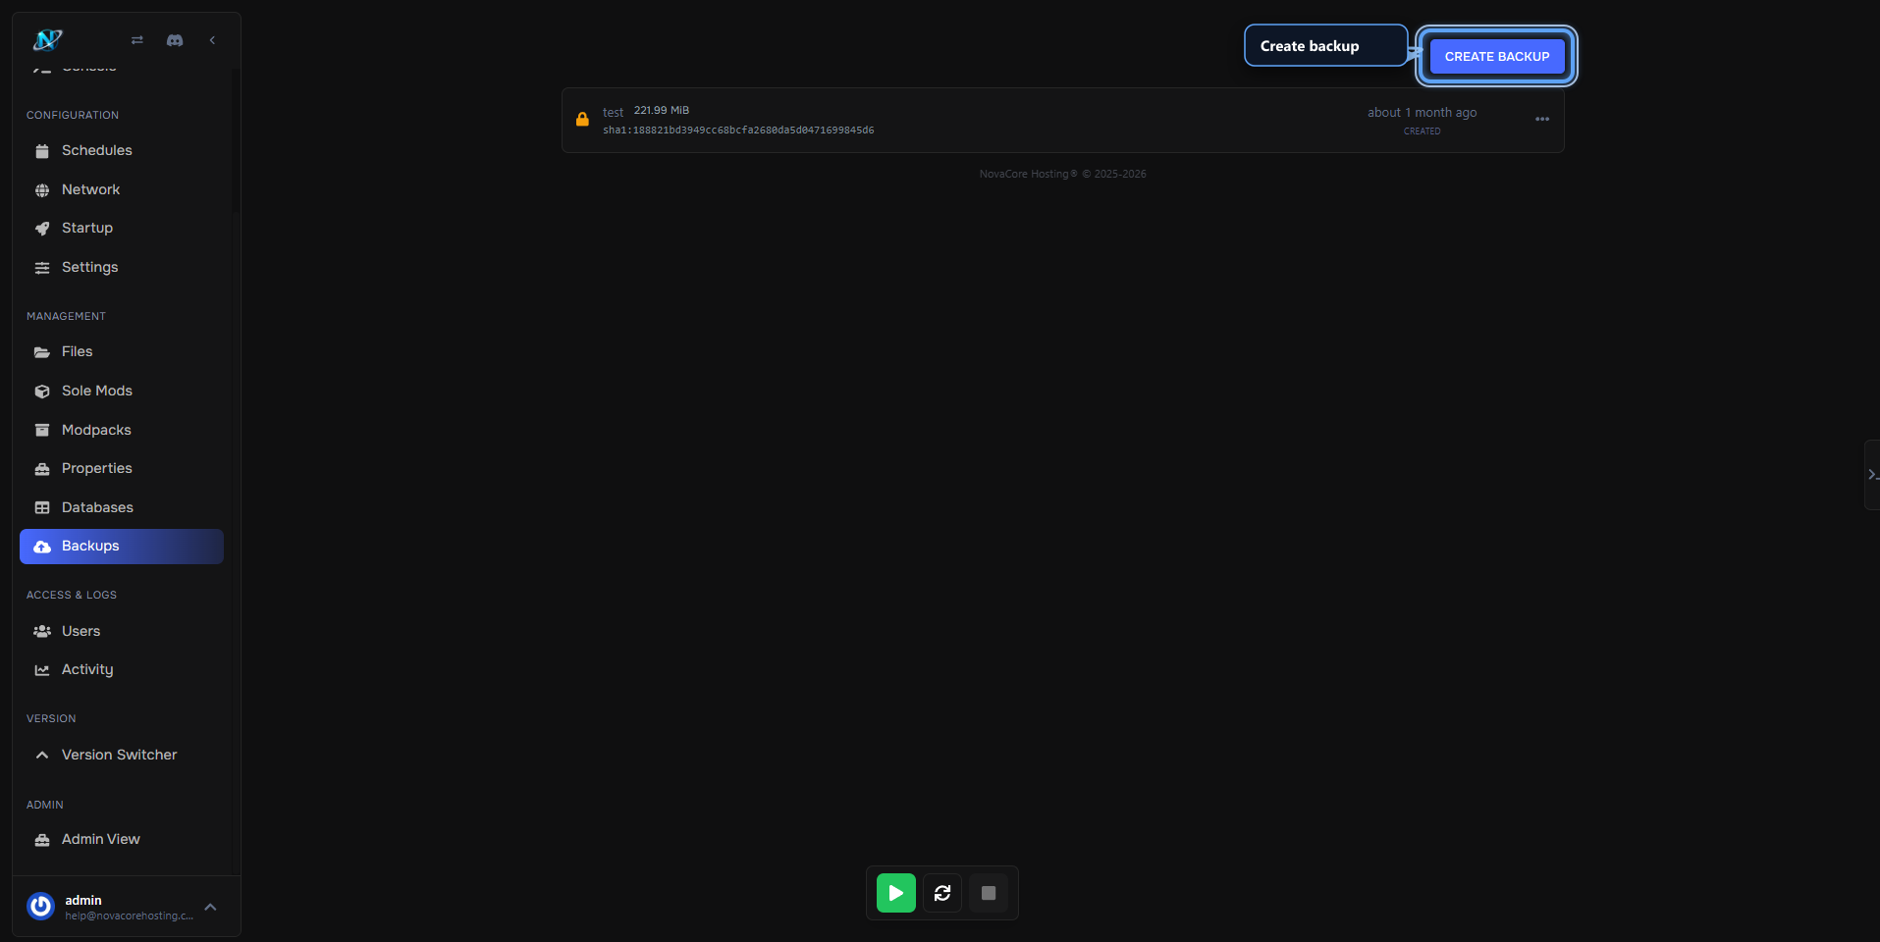Screen dimensions: 1880x942
Task: Click the sha1 checksum text
Action: [738, 130]
